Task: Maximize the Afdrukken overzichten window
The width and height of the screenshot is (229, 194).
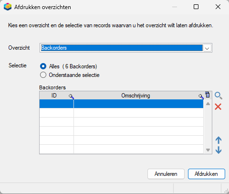Action: (196, 7)
